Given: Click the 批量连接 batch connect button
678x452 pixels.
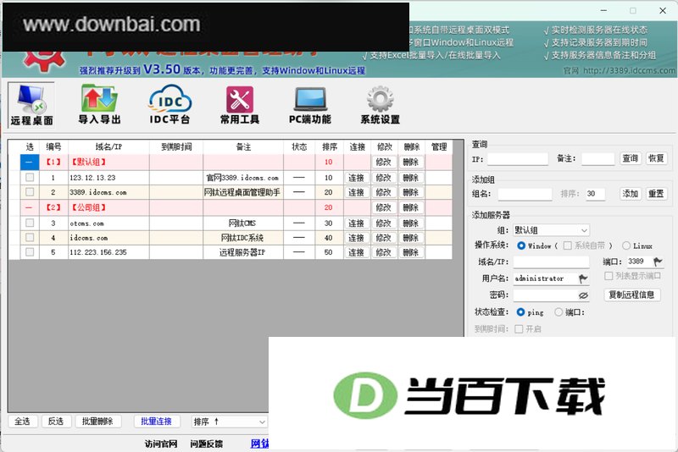Looking at the screenshot, I should (x=157, y=422).
